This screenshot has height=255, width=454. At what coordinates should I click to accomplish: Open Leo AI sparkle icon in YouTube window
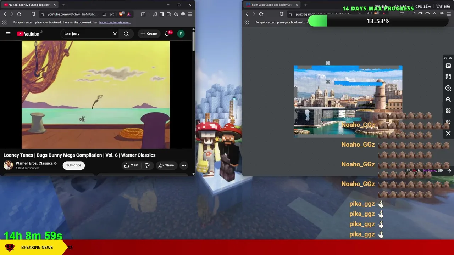[x=176, y=14]
